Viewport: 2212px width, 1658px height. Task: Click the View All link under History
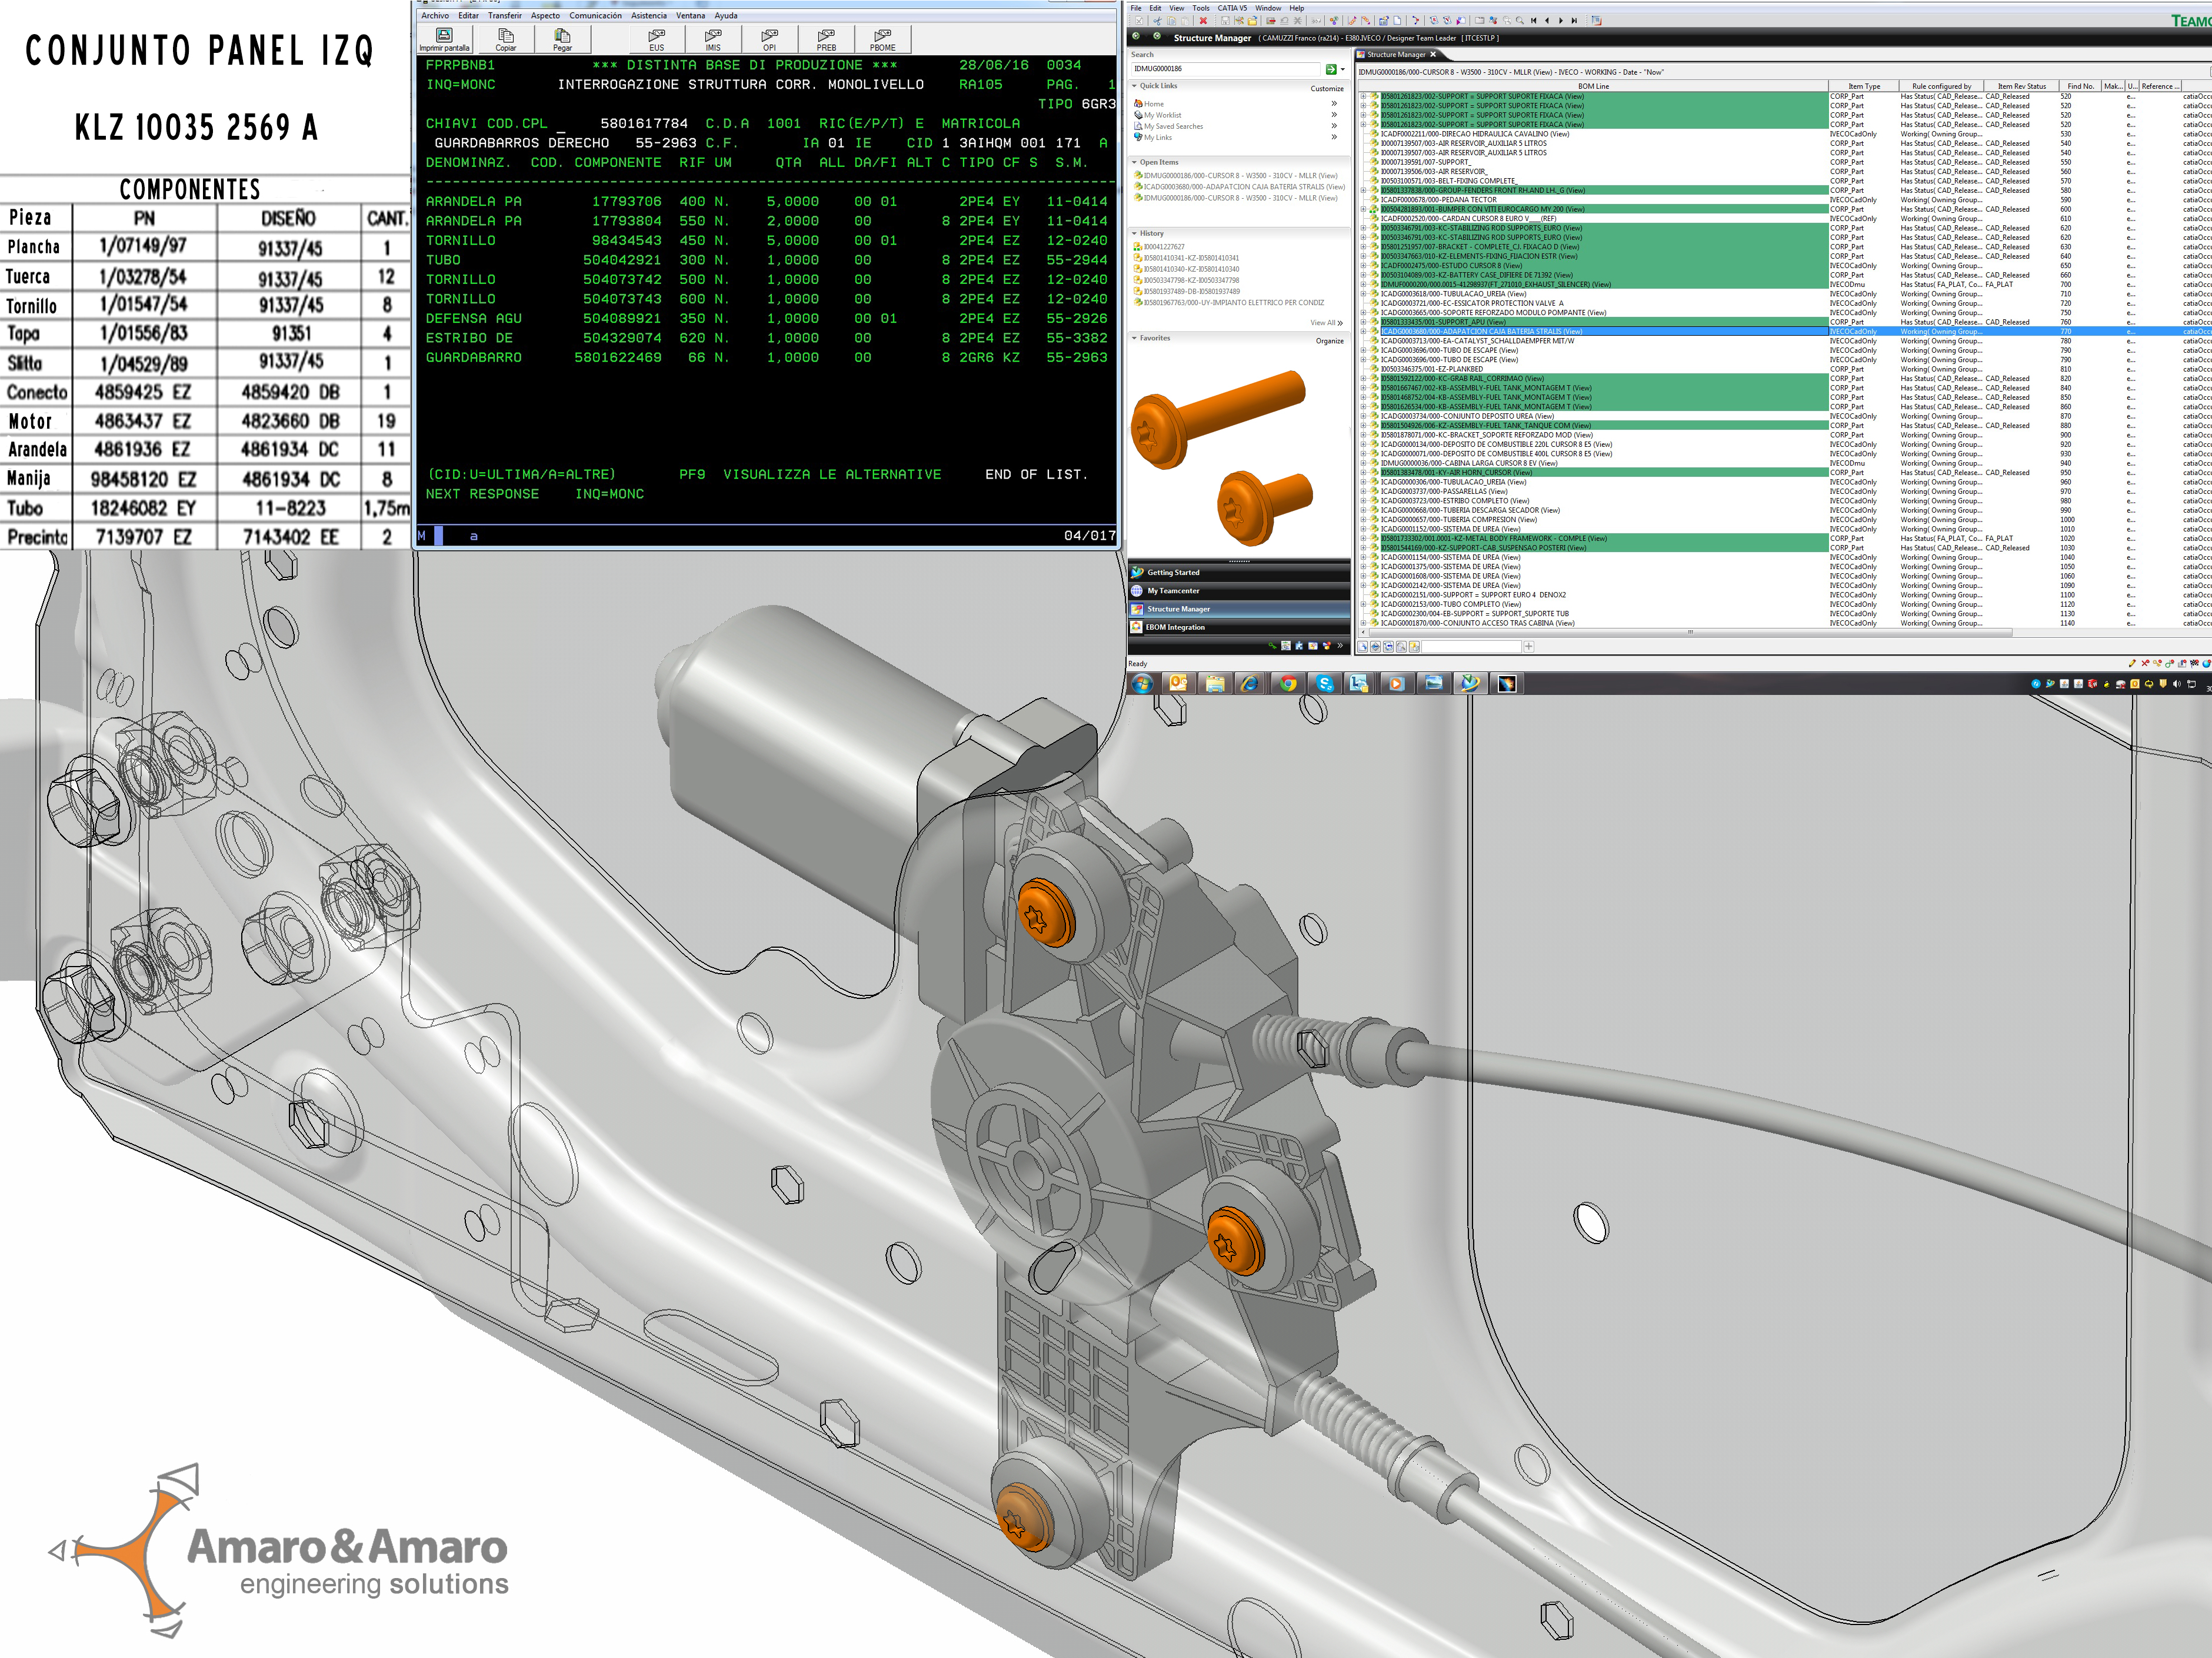(1325, 323)
